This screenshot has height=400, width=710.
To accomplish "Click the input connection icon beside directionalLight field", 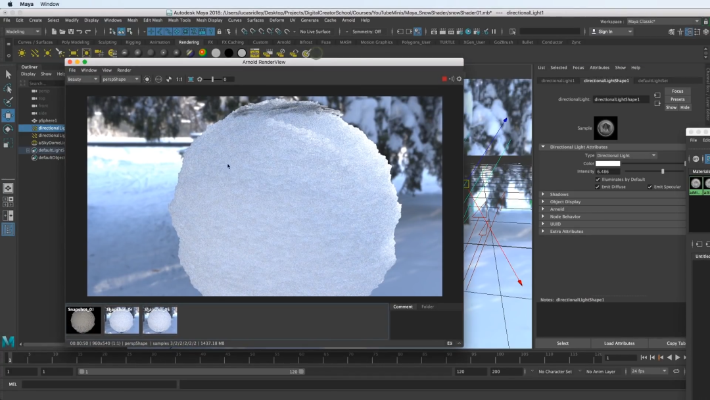I will tap(657, 95).
